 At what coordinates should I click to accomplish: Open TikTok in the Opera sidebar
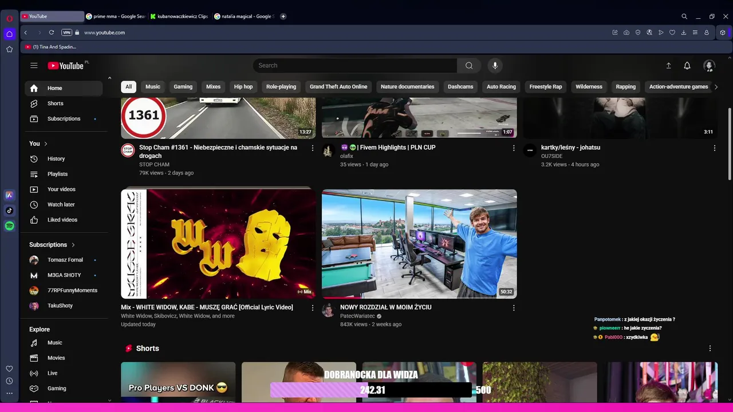tap(9, 211)
